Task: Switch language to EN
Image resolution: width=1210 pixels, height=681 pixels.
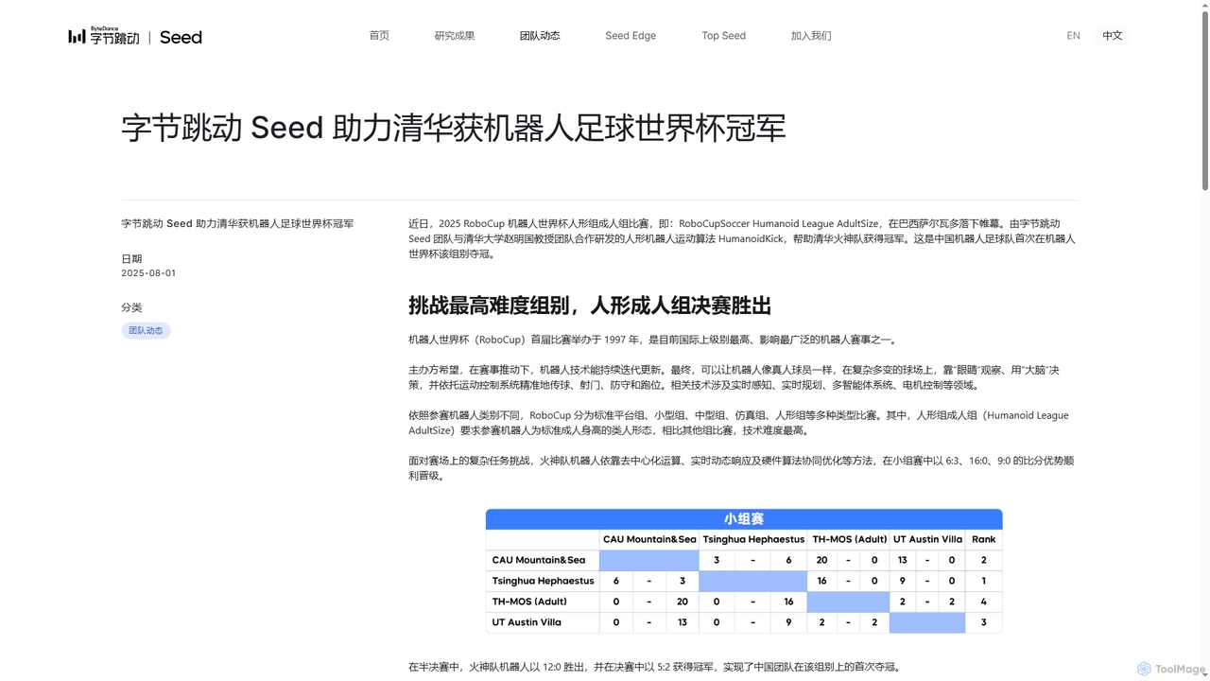Action: click(x=1073, y=36)
